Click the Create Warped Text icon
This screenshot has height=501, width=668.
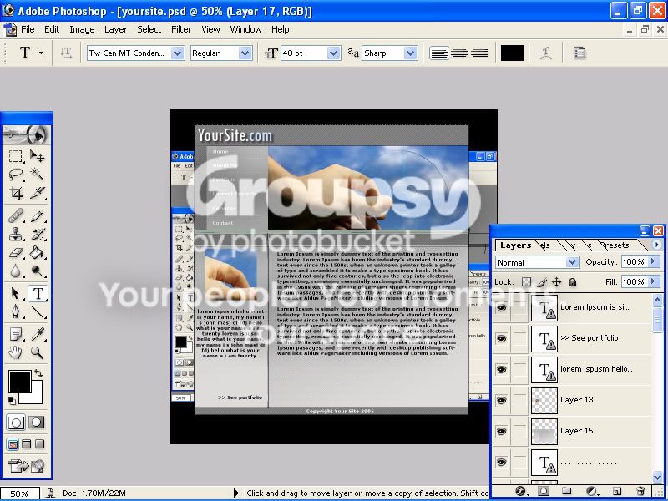(x=546, y=53)
